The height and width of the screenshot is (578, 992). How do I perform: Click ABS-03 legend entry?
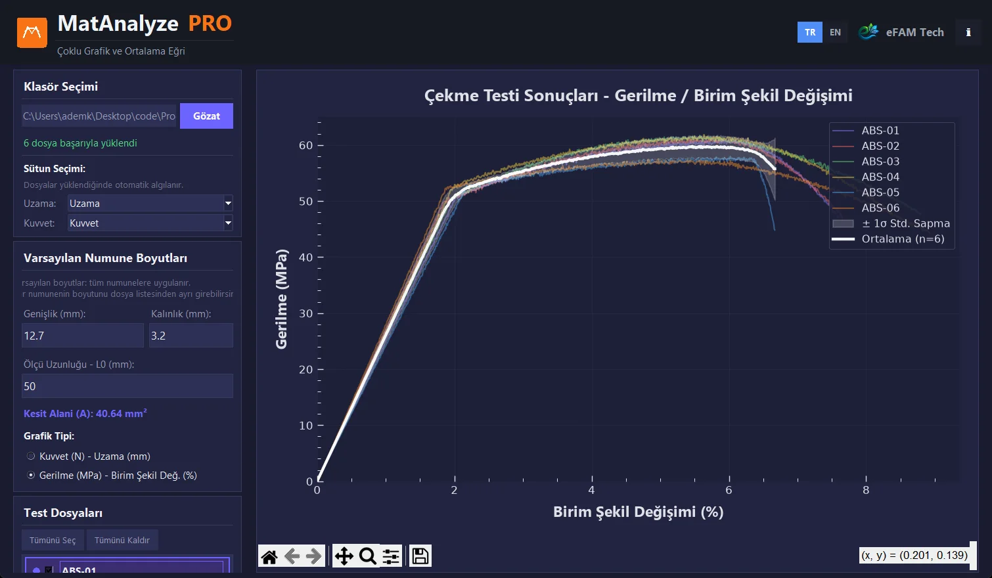click(x=866, y=161)
